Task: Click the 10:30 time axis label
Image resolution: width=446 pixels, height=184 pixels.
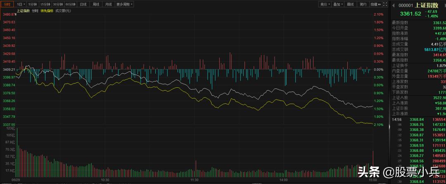Action: pyautogui.click(x=105, y=180)
